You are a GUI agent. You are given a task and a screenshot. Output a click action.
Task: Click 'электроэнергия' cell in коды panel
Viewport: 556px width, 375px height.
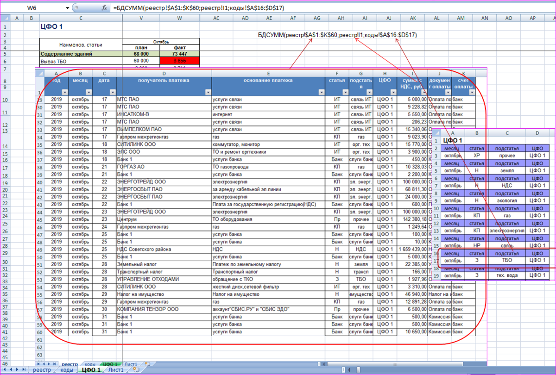tap(507, 231)
